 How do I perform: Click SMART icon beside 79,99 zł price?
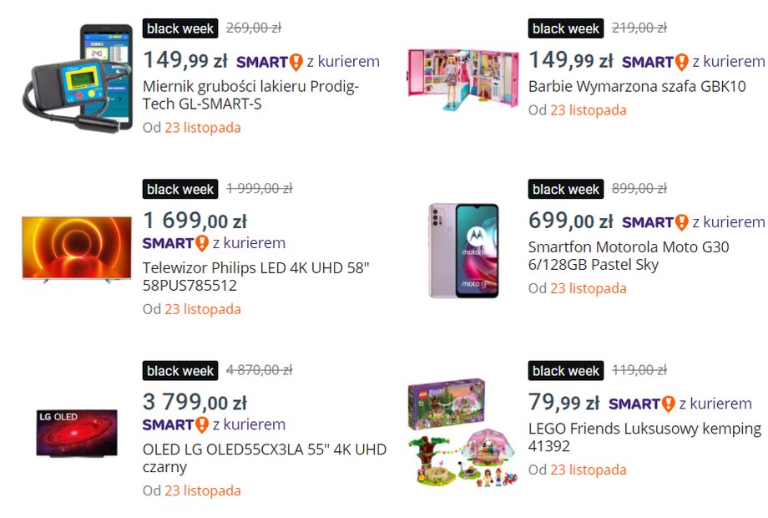tap(642, 404)
